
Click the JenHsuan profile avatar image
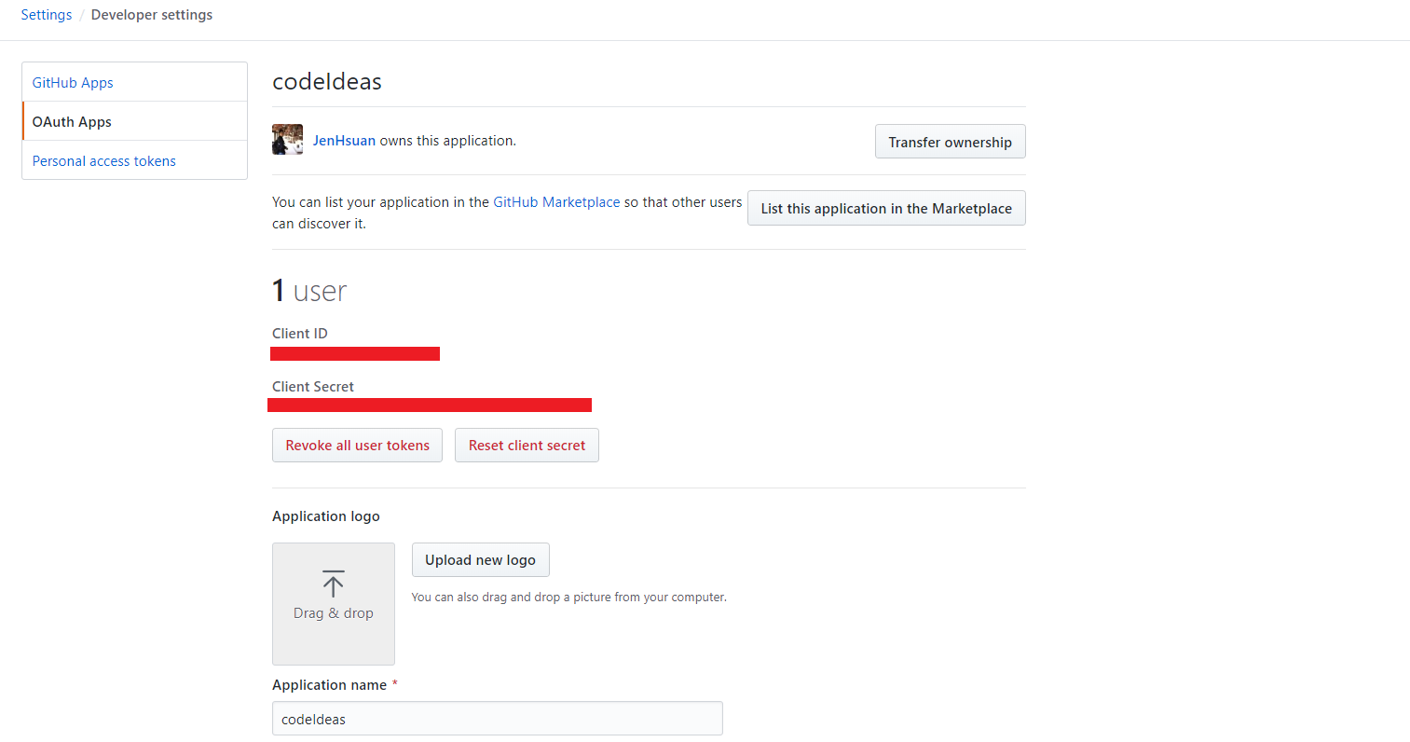[x=287, y=139]
